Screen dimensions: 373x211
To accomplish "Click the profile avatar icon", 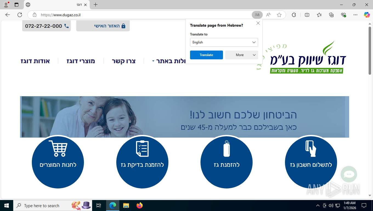I will click(6, 5).
